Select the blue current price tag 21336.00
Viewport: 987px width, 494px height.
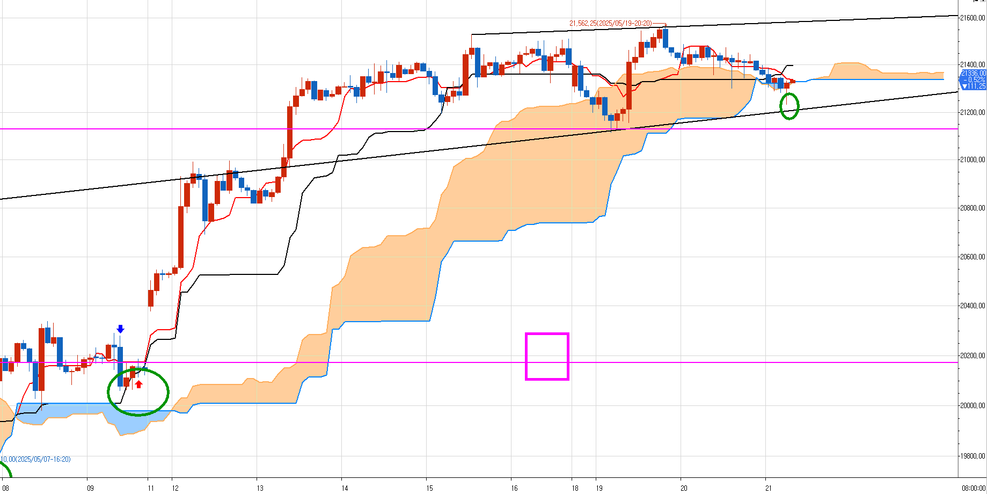click(973, 79)
